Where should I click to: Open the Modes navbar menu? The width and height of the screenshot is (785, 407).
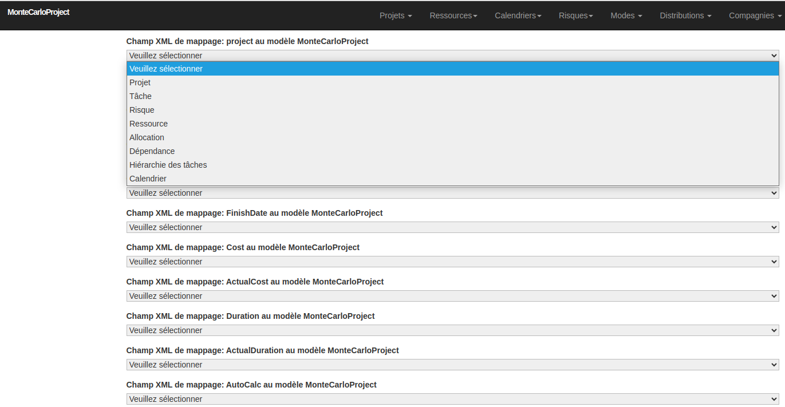(x=626, y=15)
